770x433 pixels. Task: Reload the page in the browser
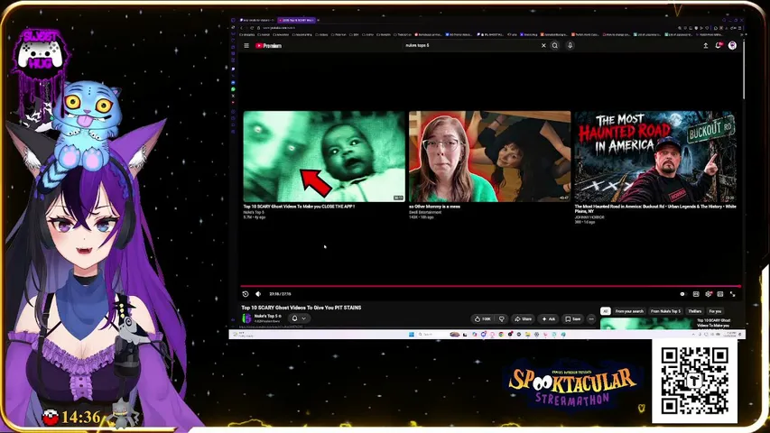point(252,28)
